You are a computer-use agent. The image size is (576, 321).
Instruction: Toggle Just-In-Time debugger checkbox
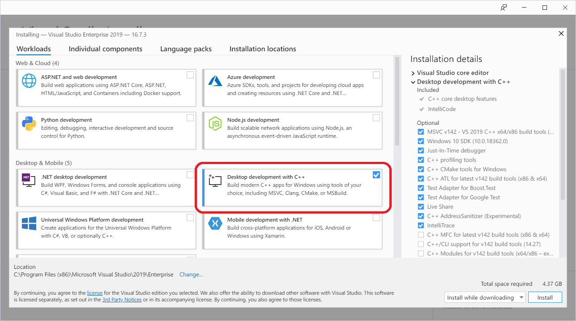pyautogui.click(x=421, y=151)
